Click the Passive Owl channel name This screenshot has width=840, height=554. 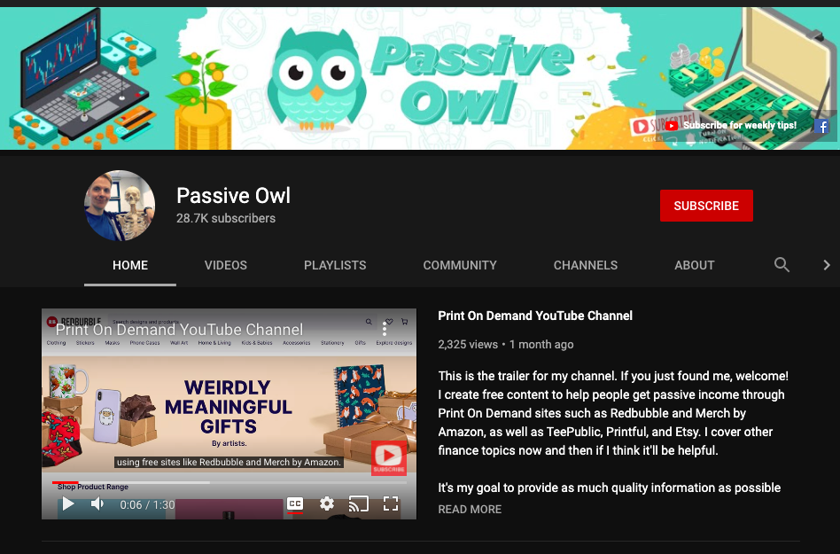tap(234, 196)
